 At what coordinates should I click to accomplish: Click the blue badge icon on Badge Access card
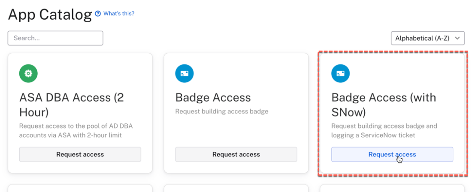[185, 74]
